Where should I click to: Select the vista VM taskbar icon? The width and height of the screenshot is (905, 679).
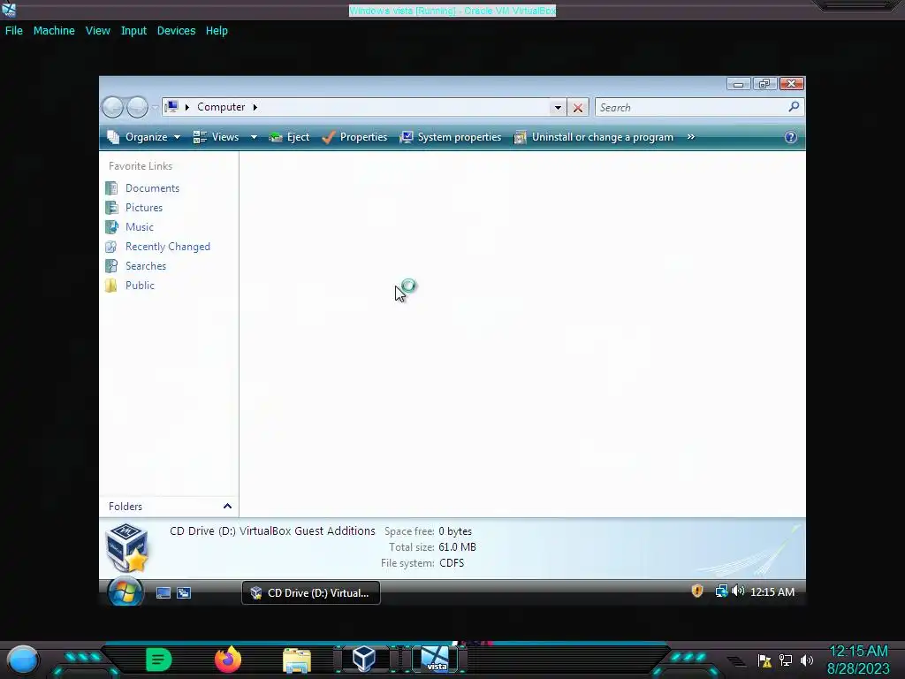click(435, 659)
